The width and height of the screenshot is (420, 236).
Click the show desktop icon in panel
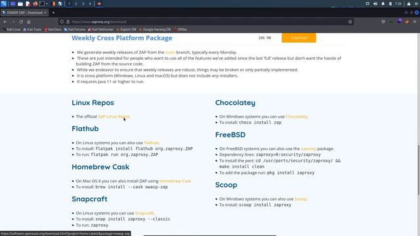[x=12, y=4]
